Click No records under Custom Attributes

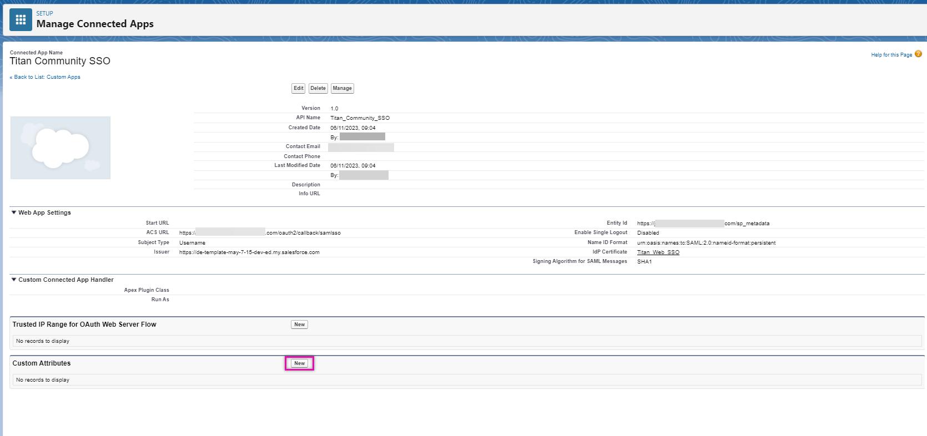click(43, 380)
